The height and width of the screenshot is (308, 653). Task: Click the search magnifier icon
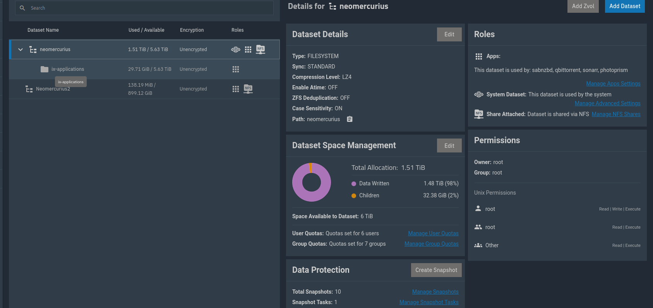22,8
